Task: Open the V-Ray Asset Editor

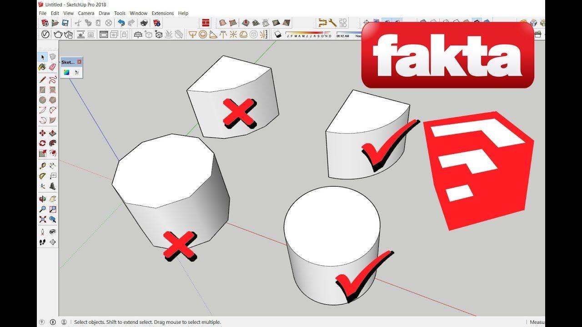Action: [45, 34]
